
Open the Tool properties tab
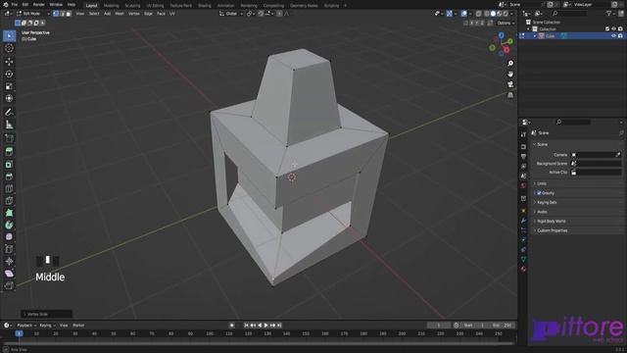[x=523, y=135]
